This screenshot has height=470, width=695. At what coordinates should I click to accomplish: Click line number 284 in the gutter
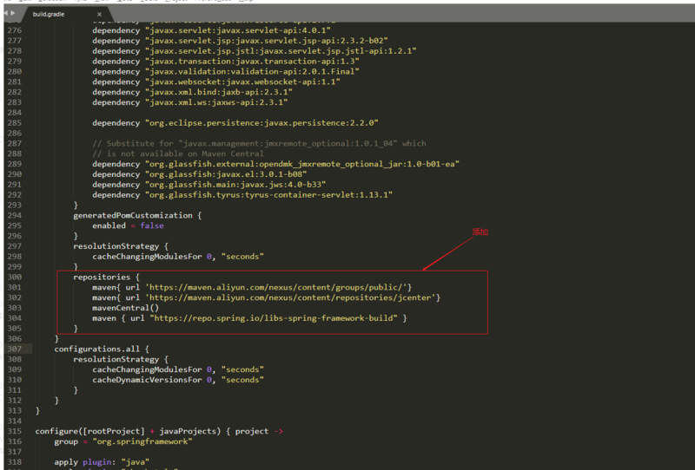click(14, 113)
